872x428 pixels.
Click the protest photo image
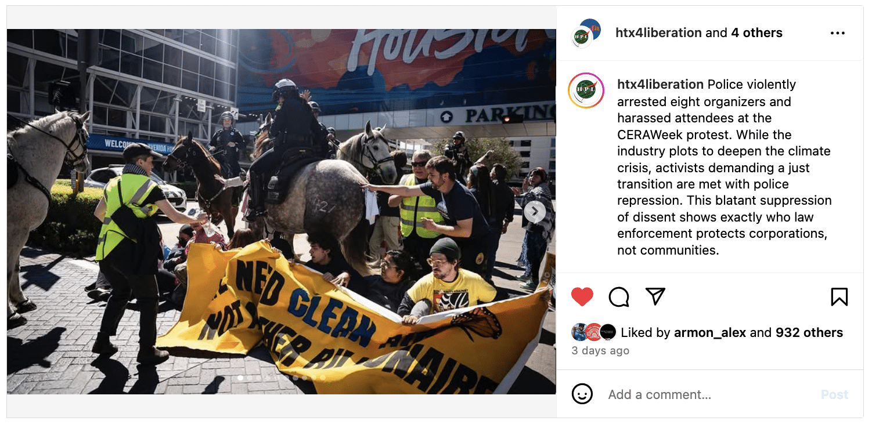click(x=281, y=212)
